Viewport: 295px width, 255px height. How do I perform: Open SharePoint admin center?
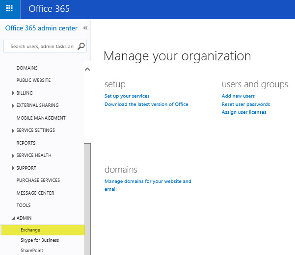32,251
